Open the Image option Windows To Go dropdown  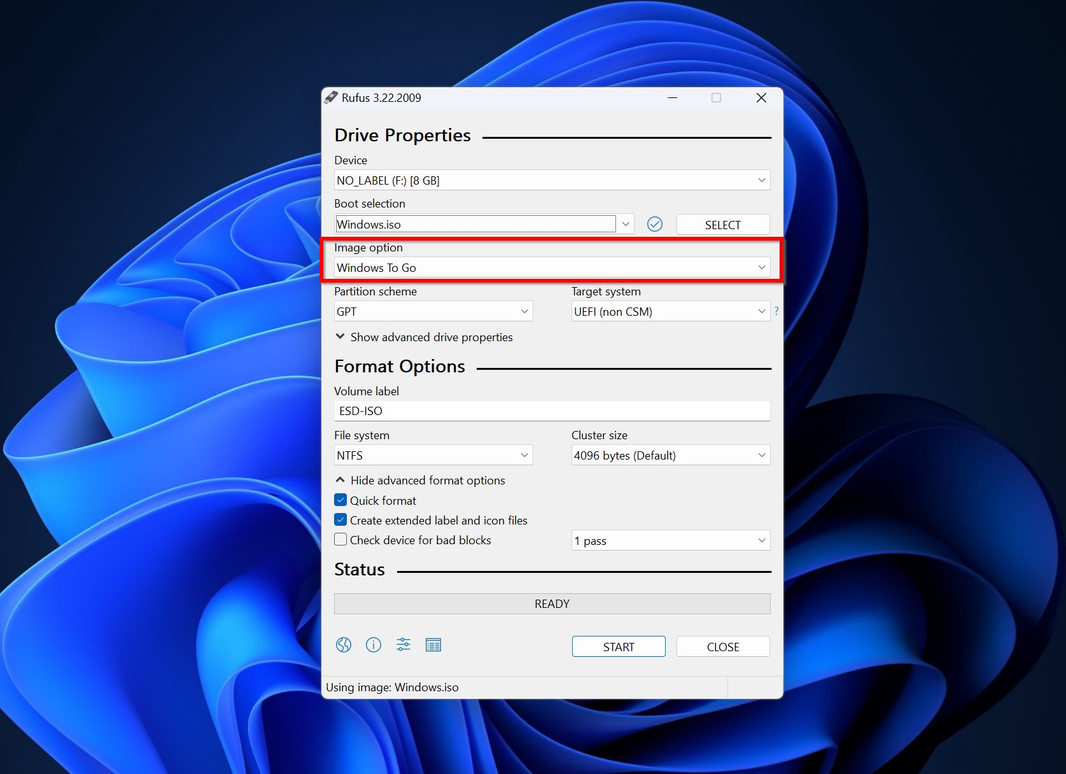[552, 267]
